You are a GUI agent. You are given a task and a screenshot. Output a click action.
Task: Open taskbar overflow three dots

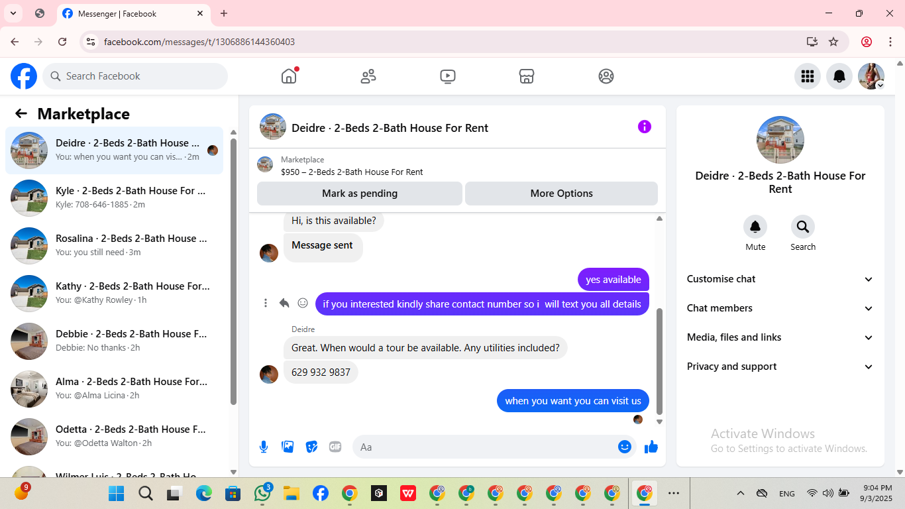(674, 493)
